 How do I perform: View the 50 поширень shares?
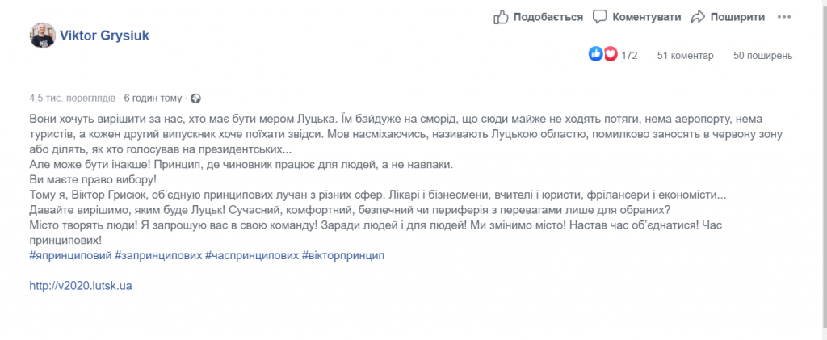point(762,56)
